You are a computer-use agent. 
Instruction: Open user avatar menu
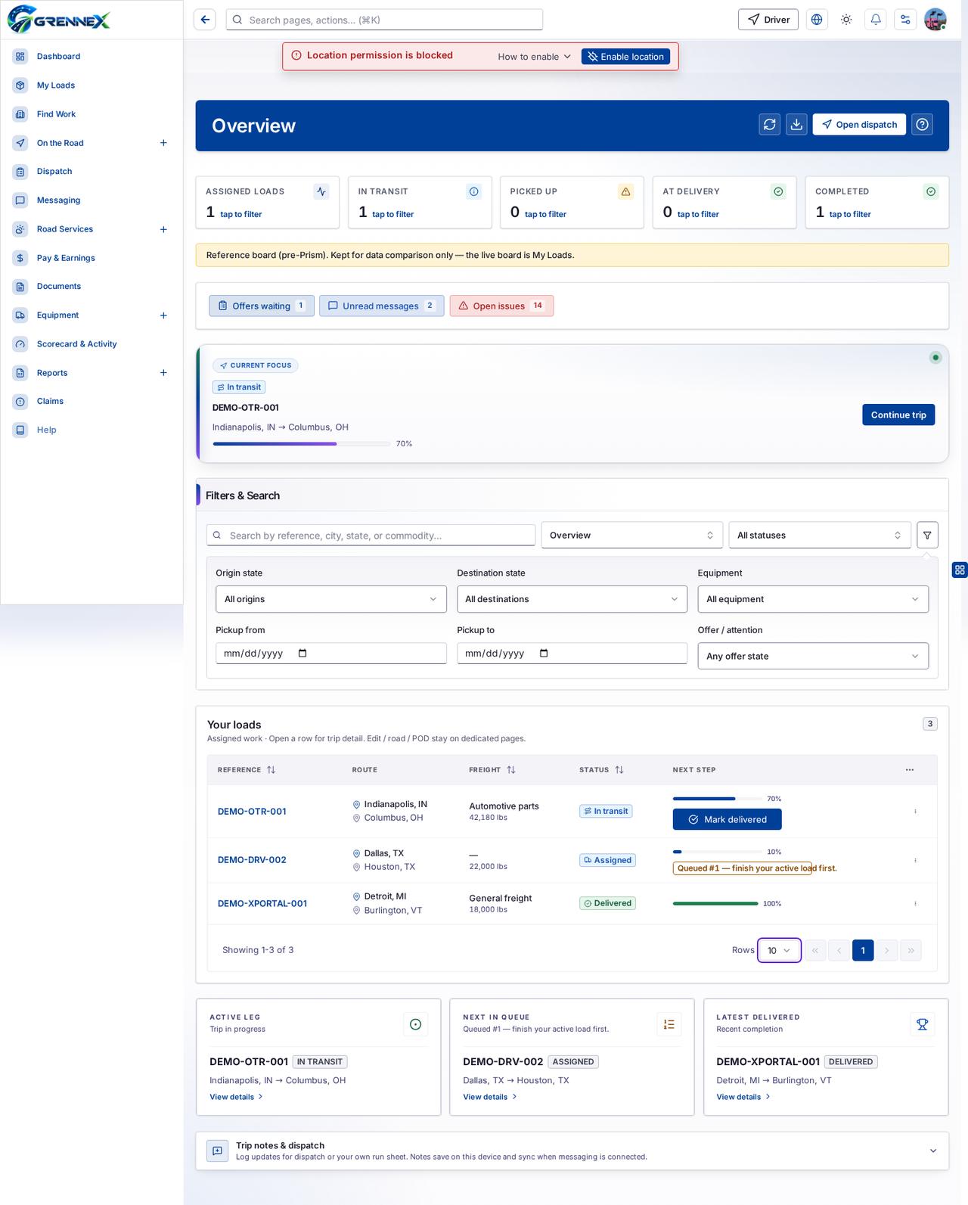tap(935, 20)
